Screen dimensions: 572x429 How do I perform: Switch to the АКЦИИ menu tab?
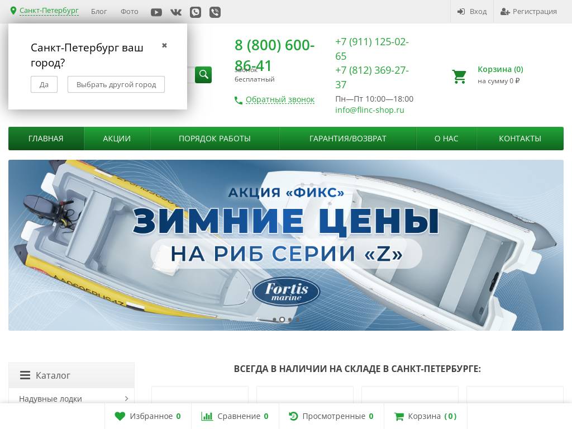click(117, 139)
